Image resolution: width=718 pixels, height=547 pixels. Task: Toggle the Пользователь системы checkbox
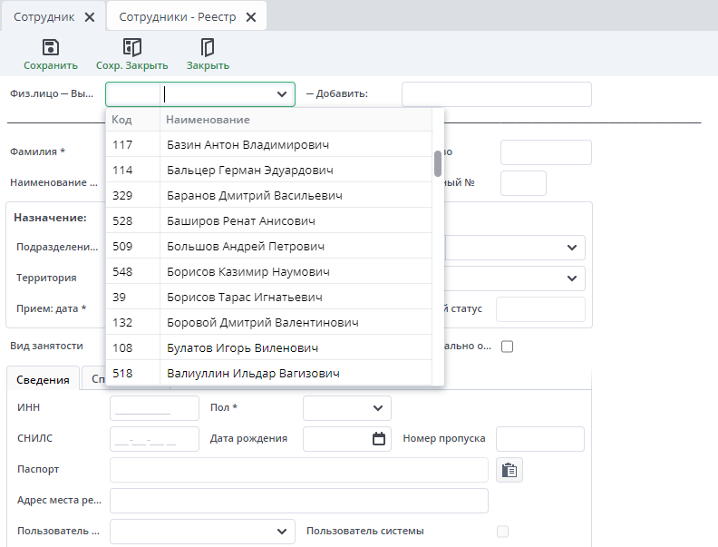[502, 531]
